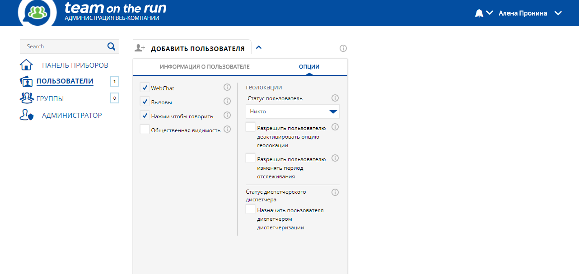Viewport: 579px width, 274px height.
Task: Enable Общественная видимость checkbox
Action: [x=145, y=129]
